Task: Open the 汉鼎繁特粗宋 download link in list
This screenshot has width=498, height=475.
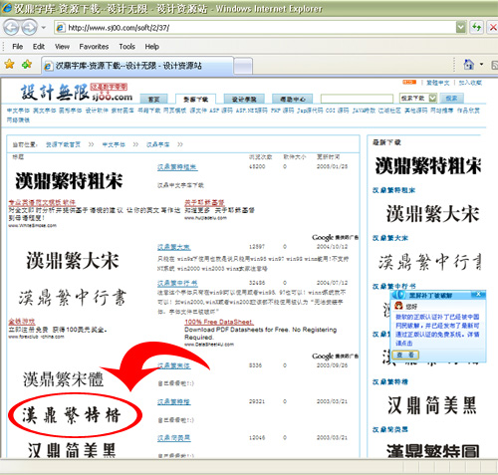Action: coord(177,167)
